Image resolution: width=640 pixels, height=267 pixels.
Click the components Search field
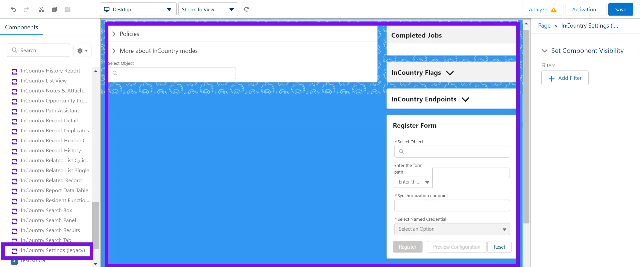click(38, 50)
